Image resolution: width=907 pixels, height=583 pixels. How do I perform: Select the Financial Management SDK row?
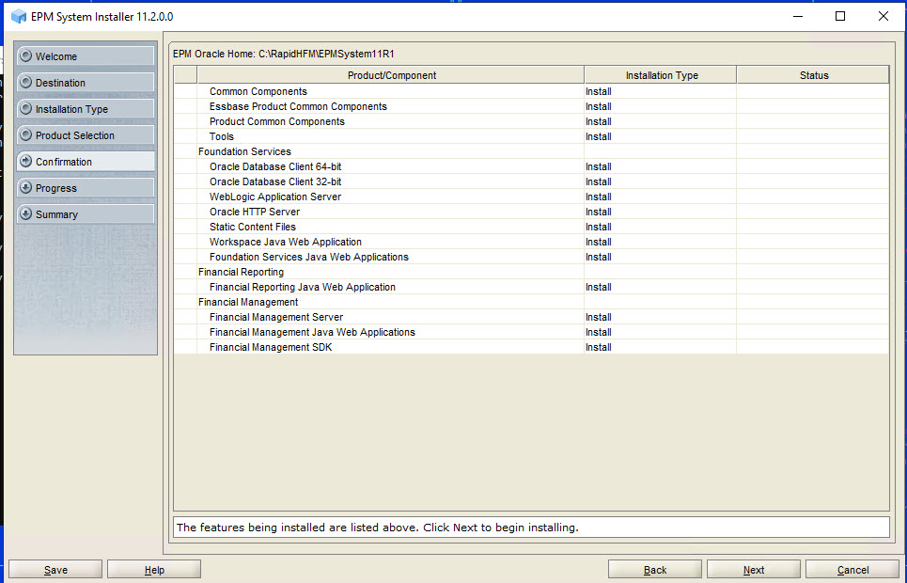(531, 347)
